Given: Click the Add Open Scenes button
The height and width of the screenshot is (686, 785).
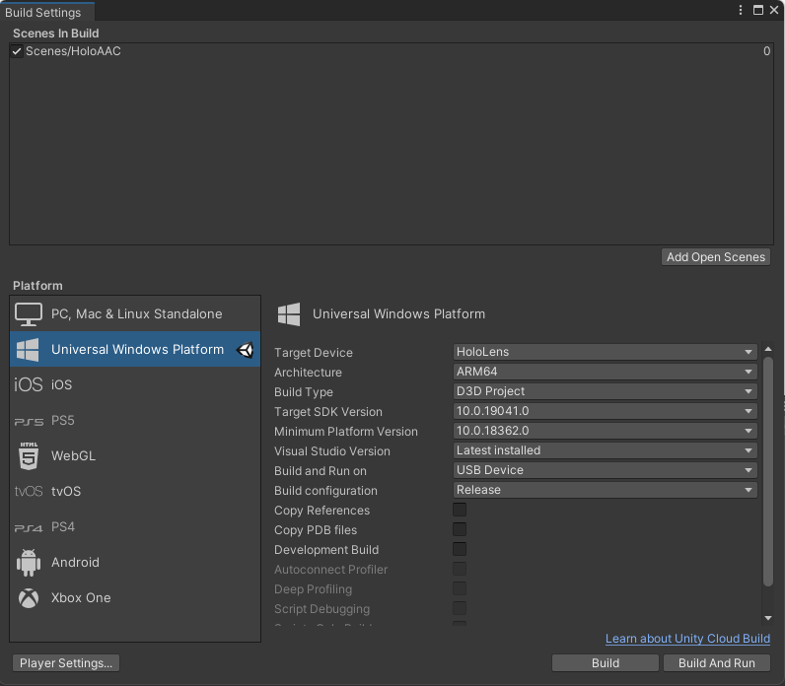Looking at the screenshot, I should click(x=715, y=257).
